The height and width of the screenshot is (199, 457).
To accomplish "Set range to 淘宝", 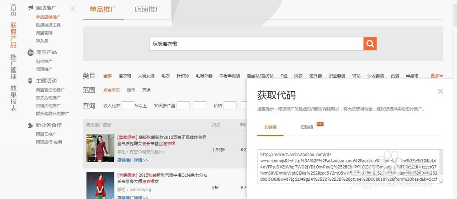I will point(131,90).
